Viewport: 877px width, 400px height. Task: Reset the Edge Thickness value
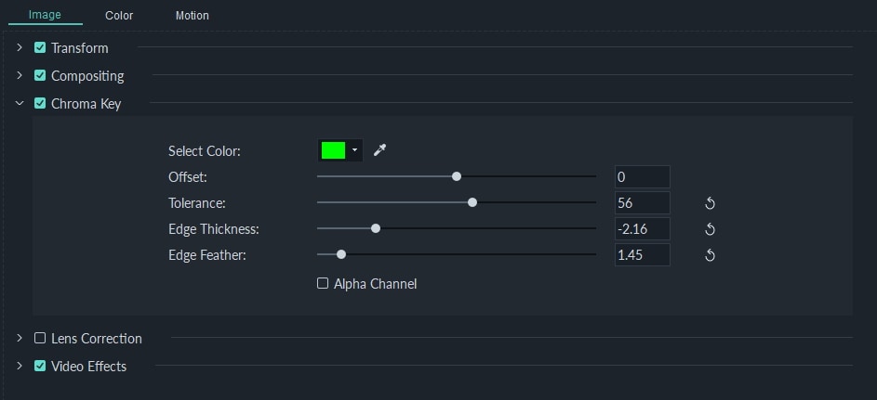click(x=711, y=229)
